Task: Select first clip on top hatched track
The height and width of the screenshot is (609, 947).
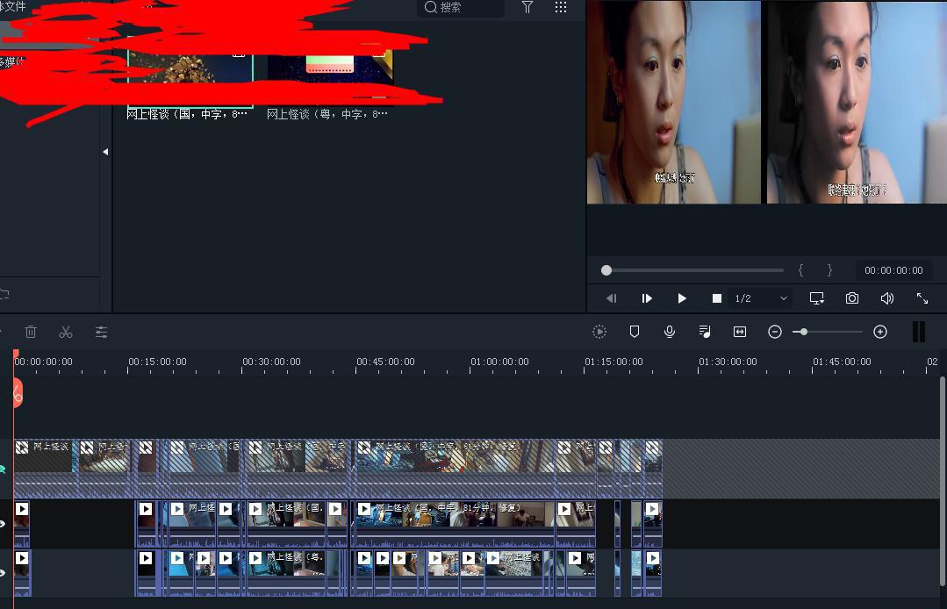Action: [x=46, y=469]
